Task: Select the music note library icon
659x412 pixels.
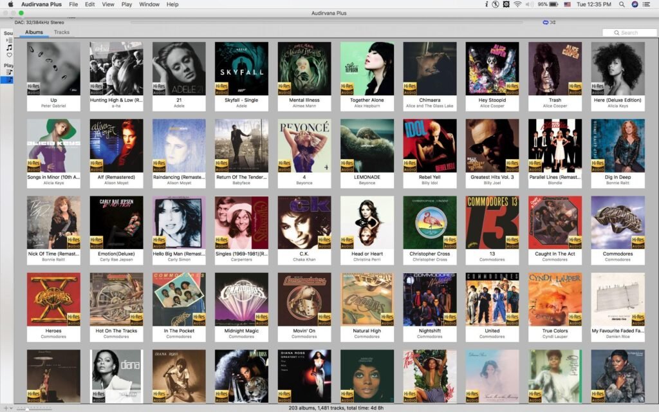Action: (x=9, y=48)
